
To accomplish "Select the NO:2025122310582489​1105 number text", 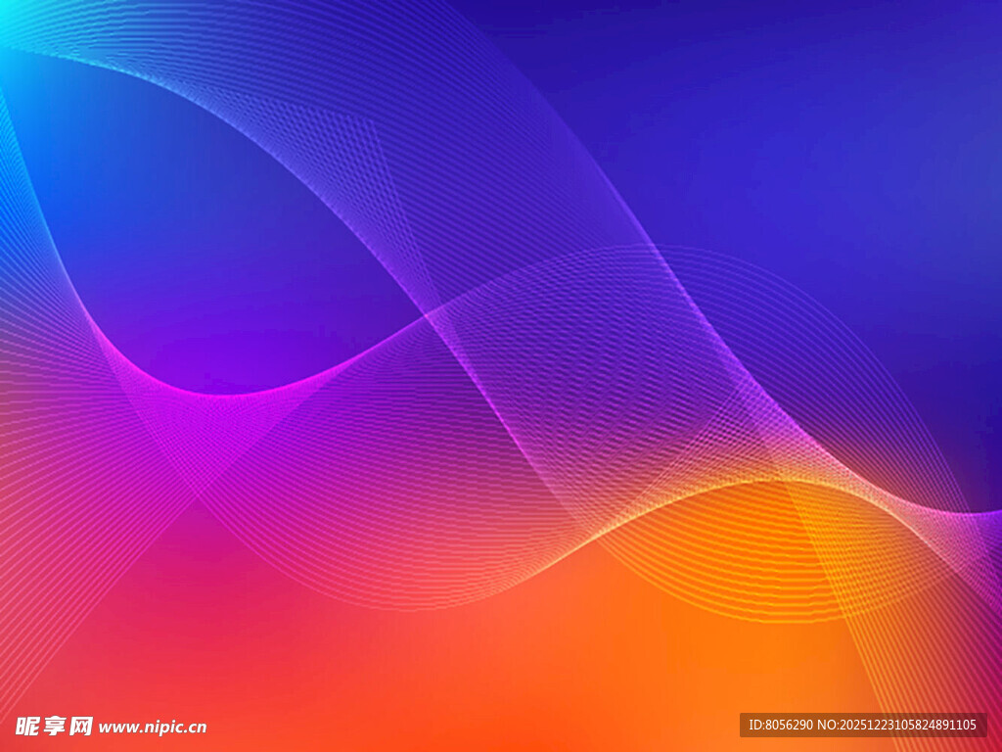I will pos(896,725).
